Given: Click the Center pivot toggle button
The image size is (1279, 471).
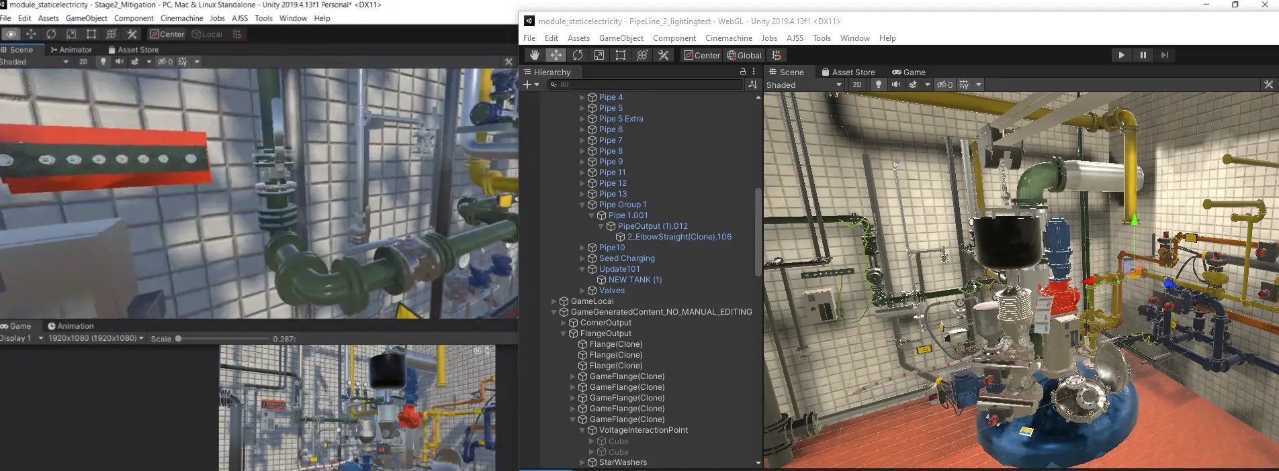Looking at the screenshot, I should [x=701, y=55].
